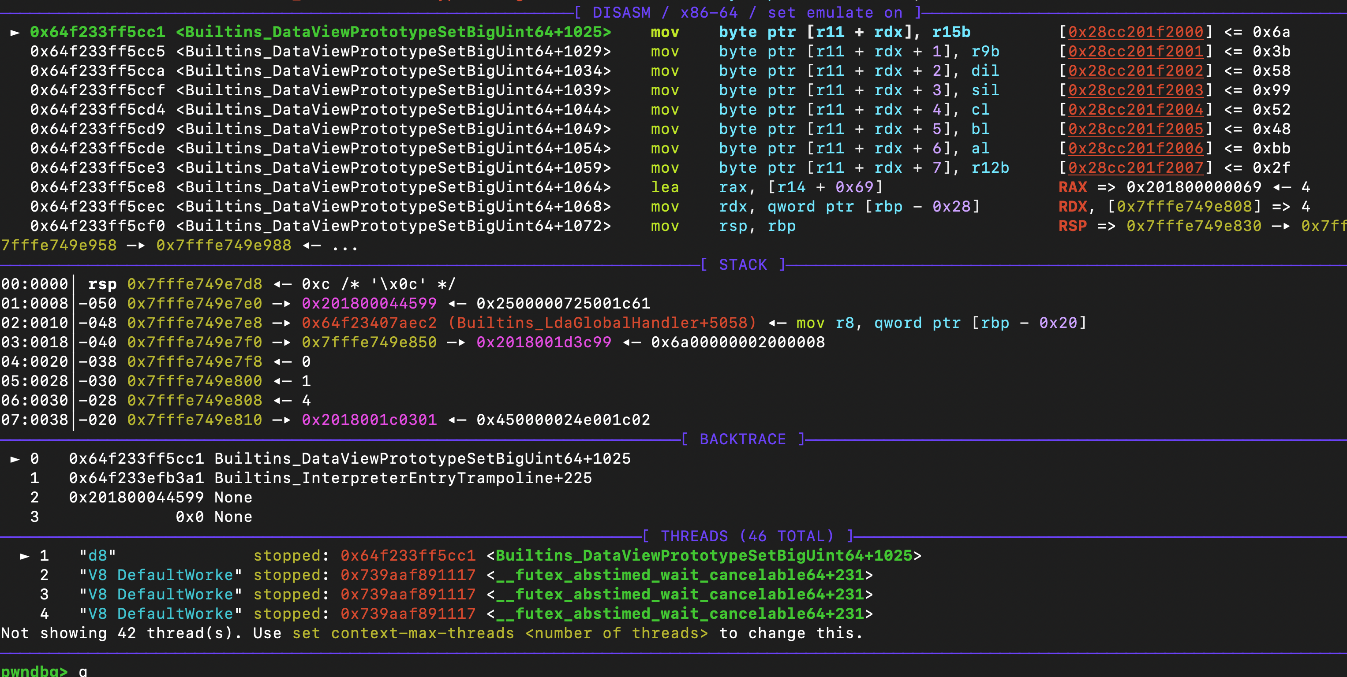Click underlined memory address 0x28cc201f2003
This screenshot has height=677, width=1347.
tap(1135, 90)
